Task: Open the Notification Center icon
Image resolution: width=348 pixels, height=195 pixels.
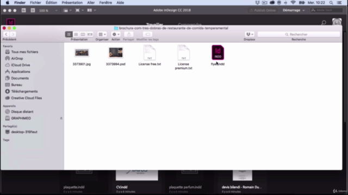Action: click(x=339, y=3)
